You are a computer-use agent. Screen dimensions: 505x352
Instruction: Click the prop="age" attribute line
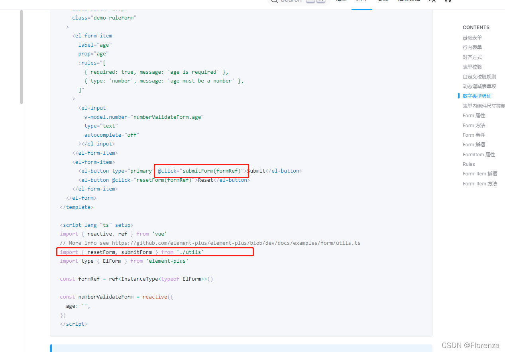[x=93, y=54]
